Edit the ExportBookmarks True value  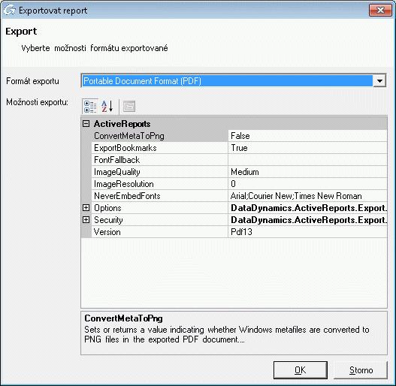tap(307, 148)
